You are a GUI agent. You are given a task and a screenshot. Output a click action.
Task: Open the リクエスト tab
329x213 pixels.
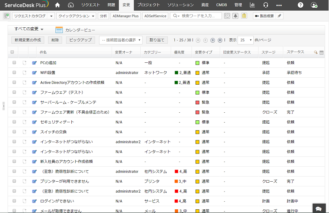click(91, 5)
